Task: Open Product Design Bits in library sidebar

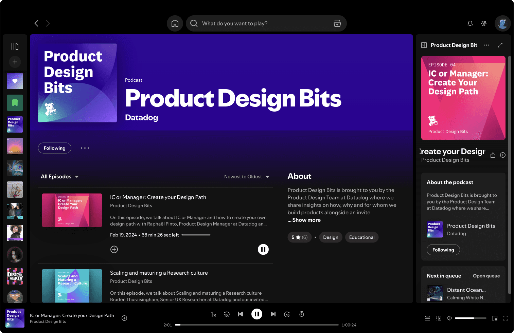Action: [15, 124]
